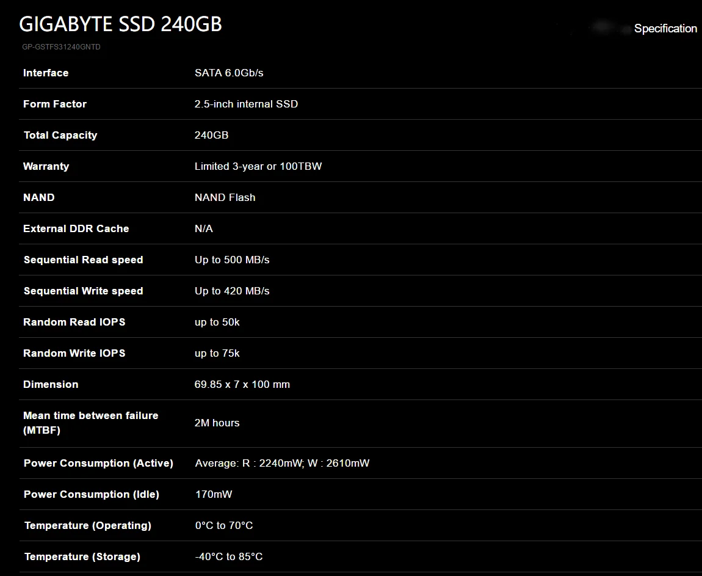Click the External DDR Cache label
The width and height of the screenshot is (702, 576).
click(x=76, y=228)
